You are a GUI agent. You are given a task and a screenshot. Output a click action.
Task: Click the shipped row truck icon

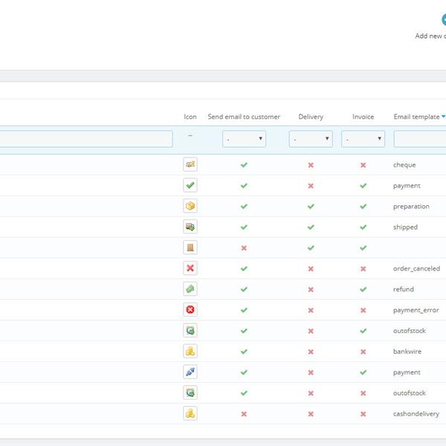tap(190, 227)
